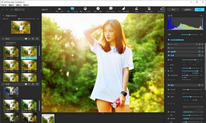
Task: Toggle the 颜色 color panel power dot
Action: 169,85
